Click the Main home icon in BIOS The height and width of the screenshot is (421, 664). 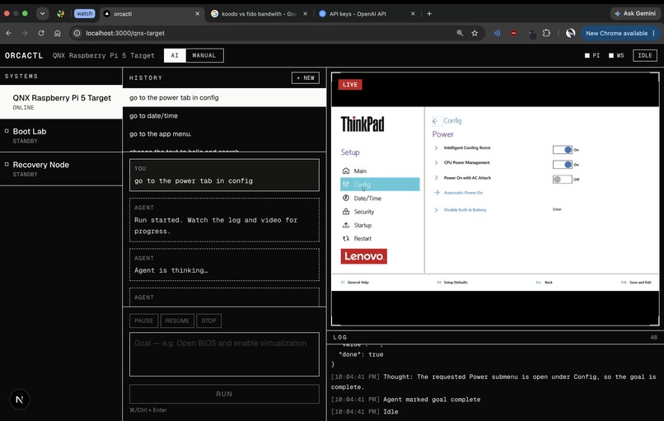346,171
